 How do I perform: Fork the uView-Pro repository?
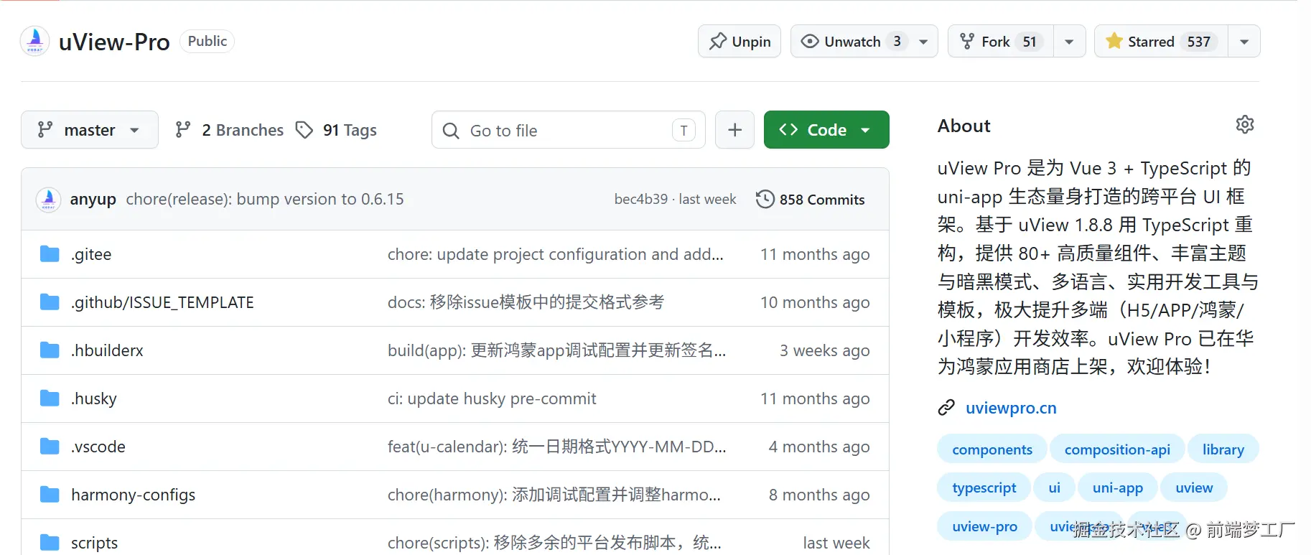point(1001,42)
